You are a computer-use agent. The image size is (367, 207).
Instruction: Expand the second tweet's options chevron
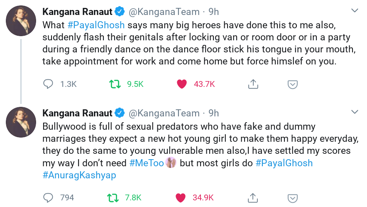click(x=355, y=112)
